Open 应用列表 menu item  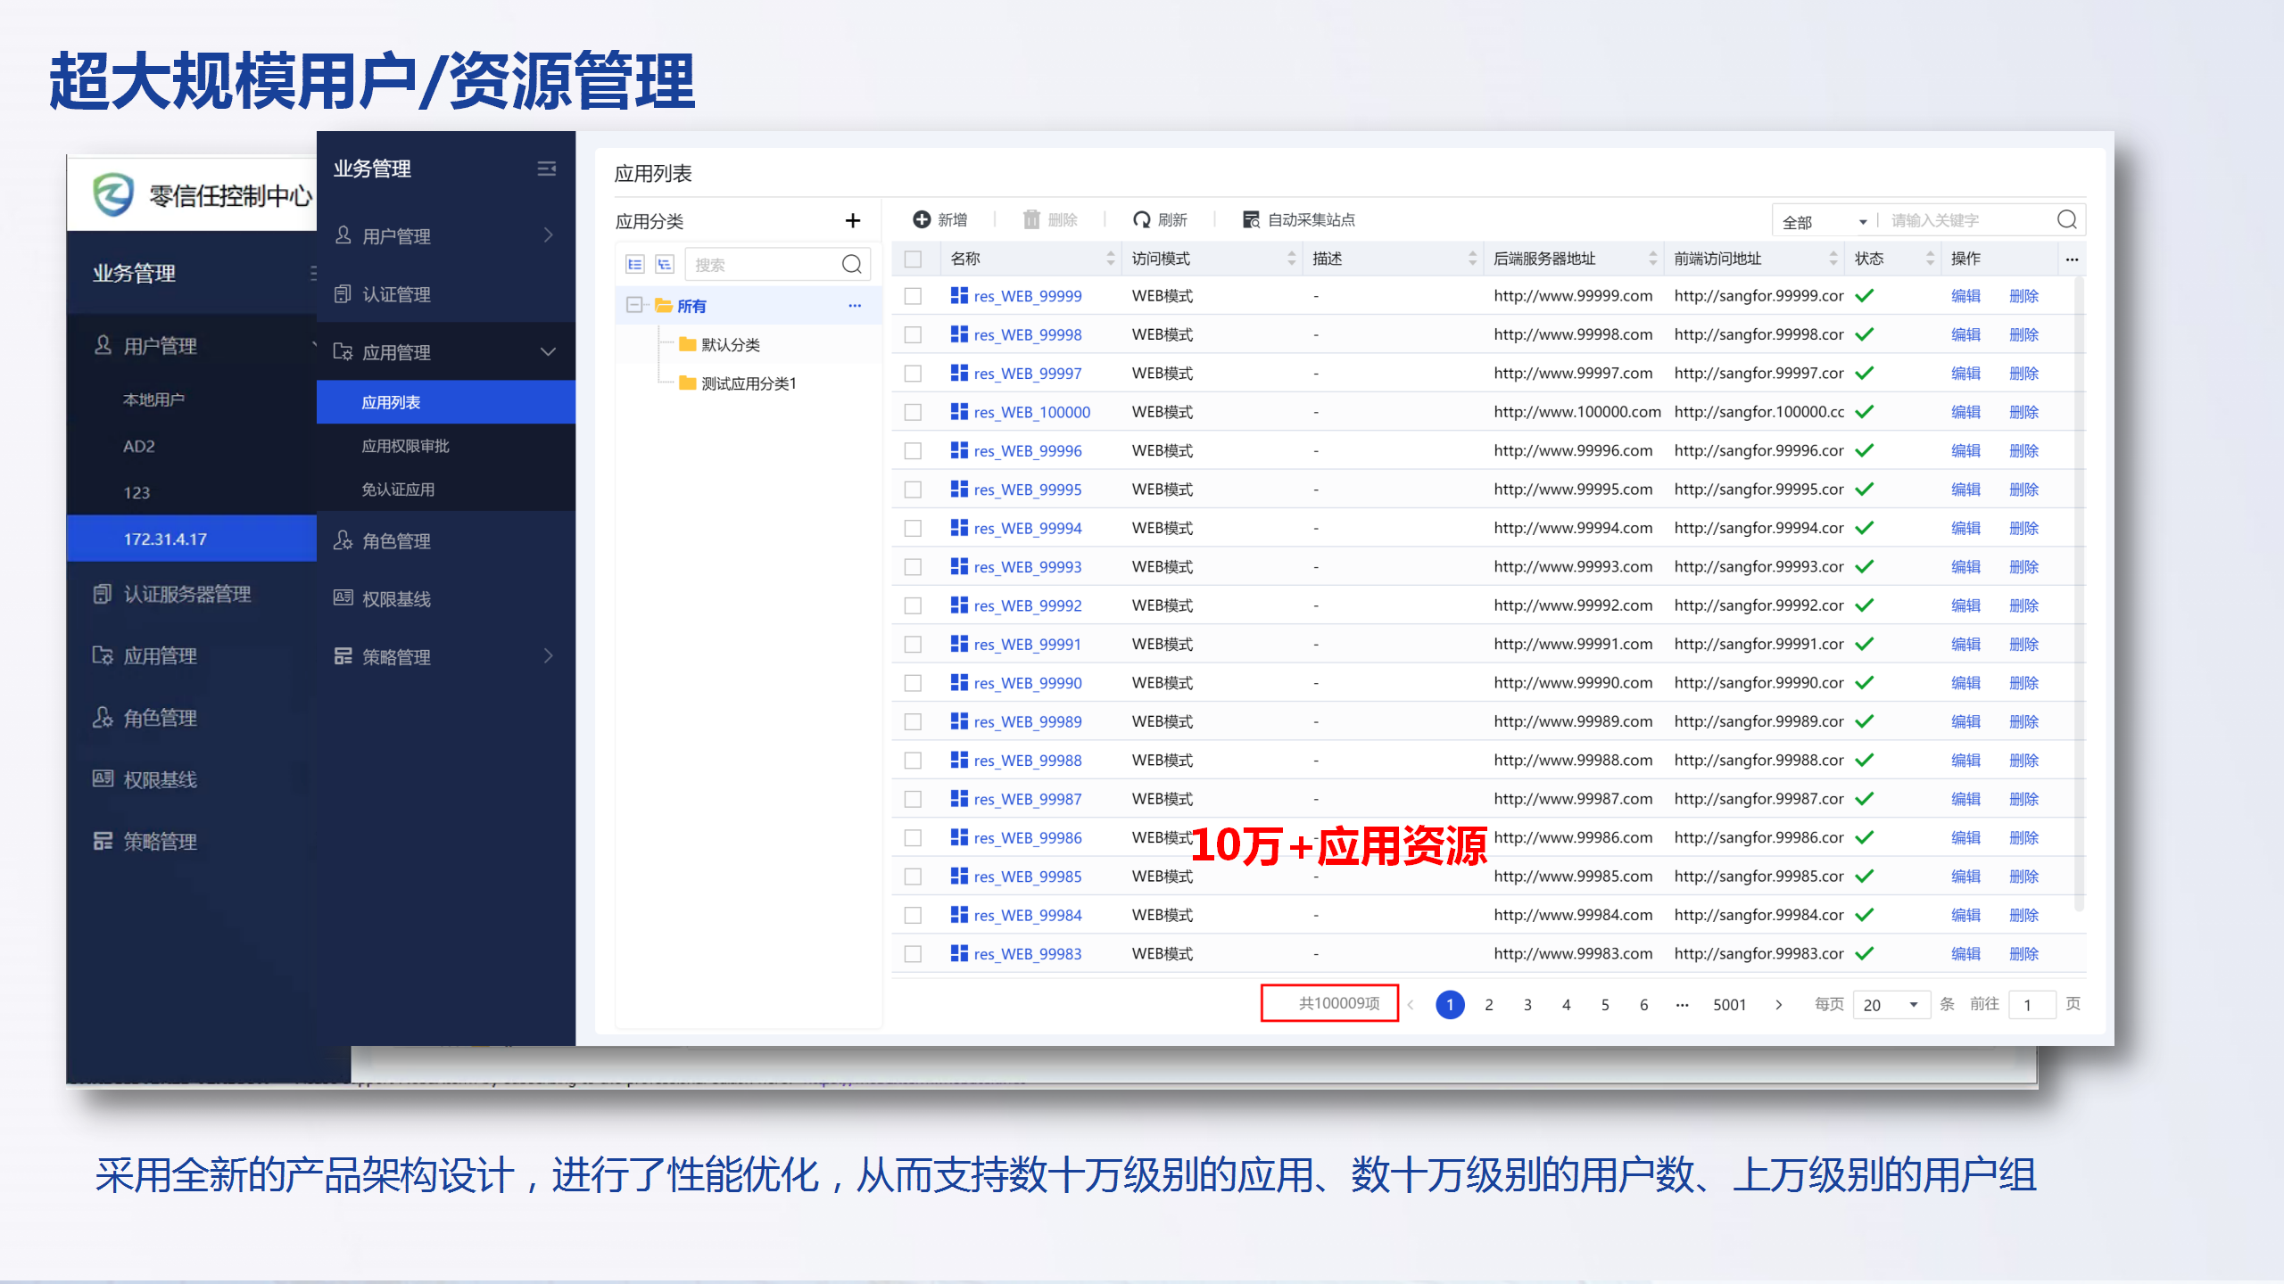[x=446, y=402]
